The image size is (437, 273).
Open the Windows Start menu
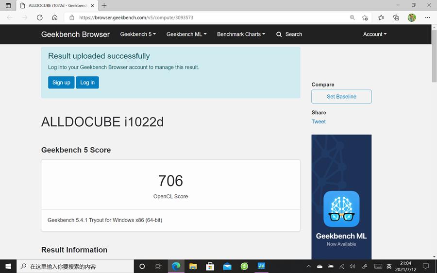click(x=8, y=266)
